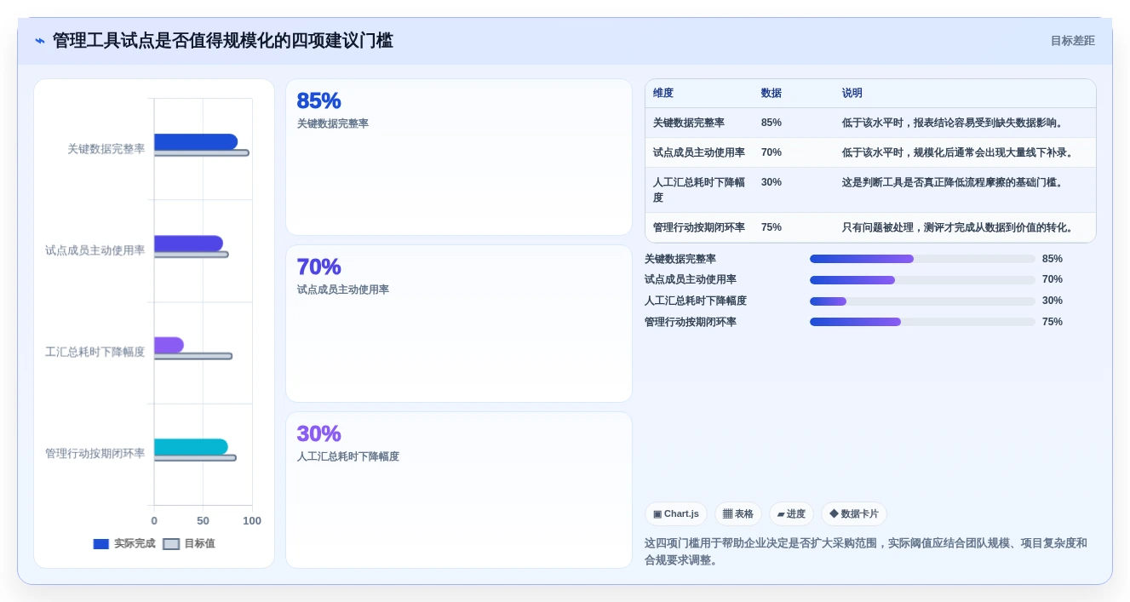Click the blue lightning icon beside the title

pos(40,41)
